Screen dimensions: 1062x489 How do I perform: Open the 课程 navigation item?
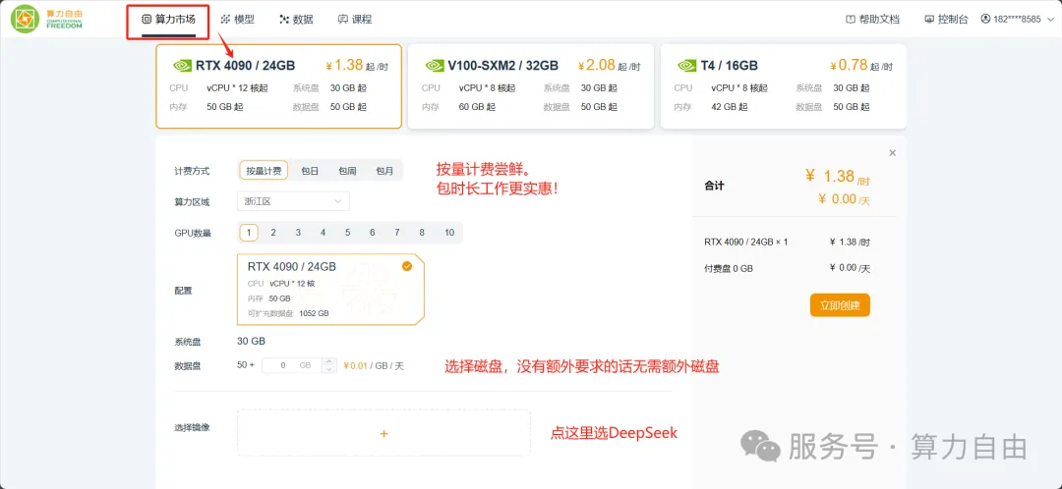click(355, 19)
